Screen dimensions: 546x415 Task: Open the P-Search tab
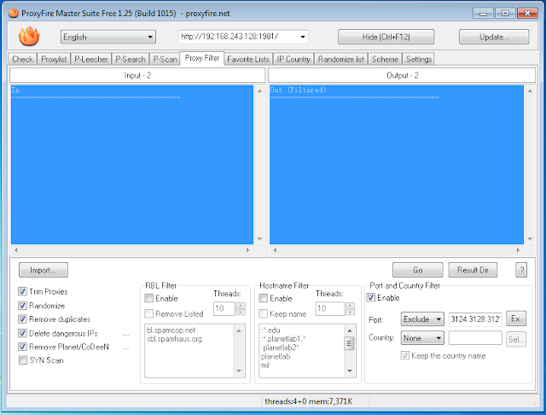tap(131, 59)
